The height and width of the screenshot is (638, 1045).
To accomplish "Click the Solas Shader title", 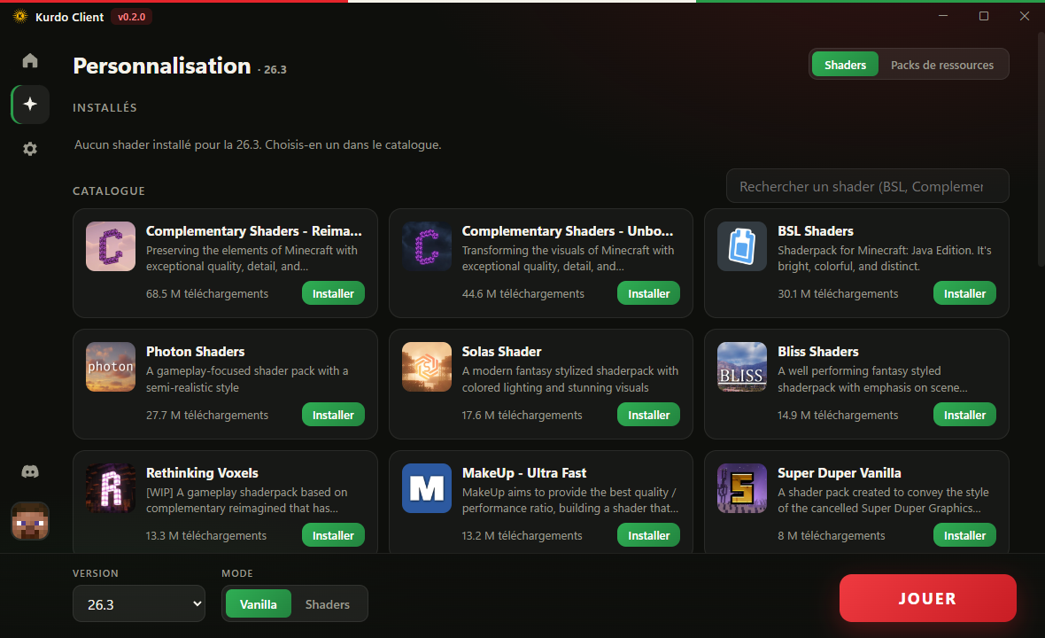I will tap(501, 351).
